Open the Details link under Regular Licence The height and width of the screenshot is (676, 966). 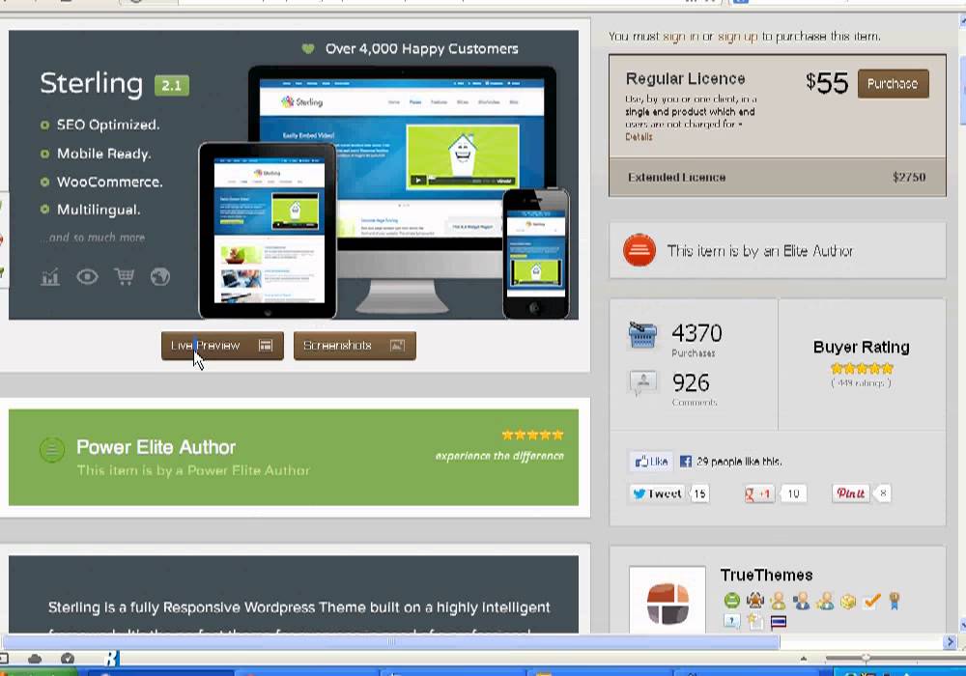pyautogui.click(x=639, y=137)
